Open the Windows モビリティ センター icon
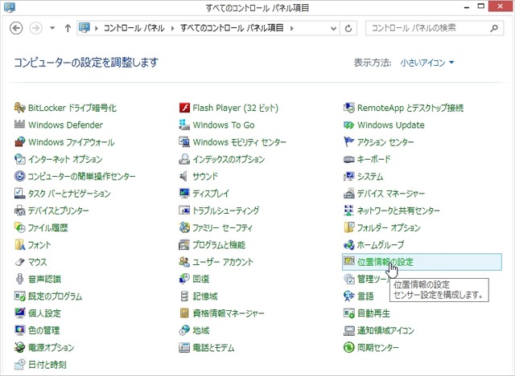 [184, 141]
